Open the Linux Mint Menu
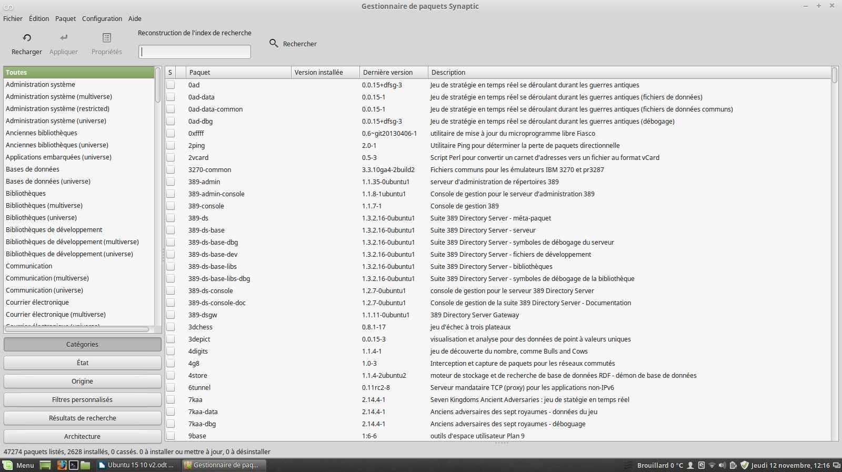842x472 pixels. pyautogui.click(x=19, y=465)
